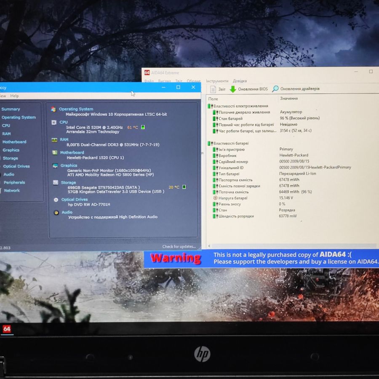Select Властивості електроживлення group row

[x=238, y=106]
